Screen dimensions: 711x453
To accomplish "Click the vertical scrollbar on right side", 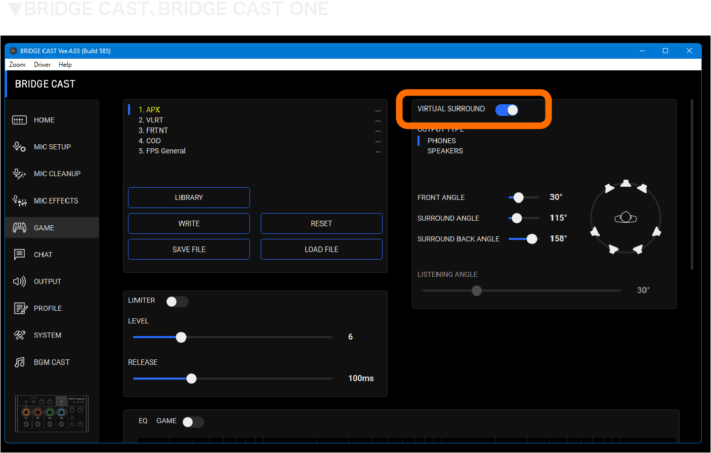I will point(692,185).
